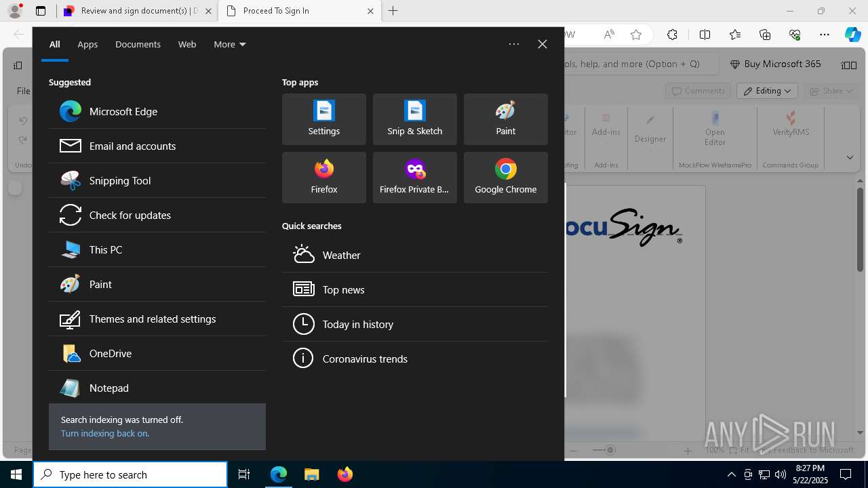Image resolution: width=868 pixels, height=488 pixels.
Task: Open Edge Settings and more menu
Action: coord(825,35)
